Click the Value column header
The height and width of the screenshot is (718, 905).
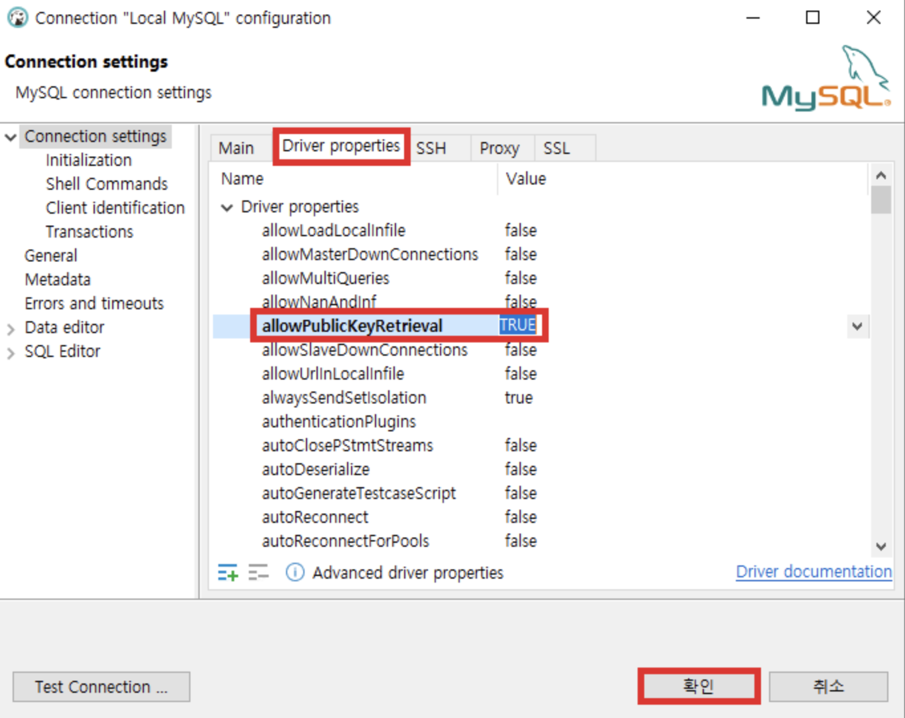(x=525, y=179)
